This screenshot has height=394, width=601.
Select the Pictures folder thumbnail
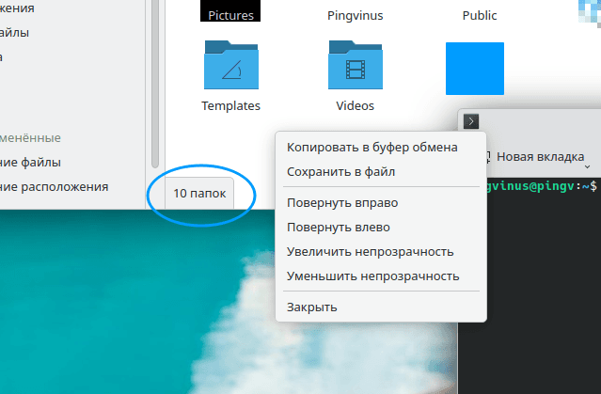click(230, 9)
